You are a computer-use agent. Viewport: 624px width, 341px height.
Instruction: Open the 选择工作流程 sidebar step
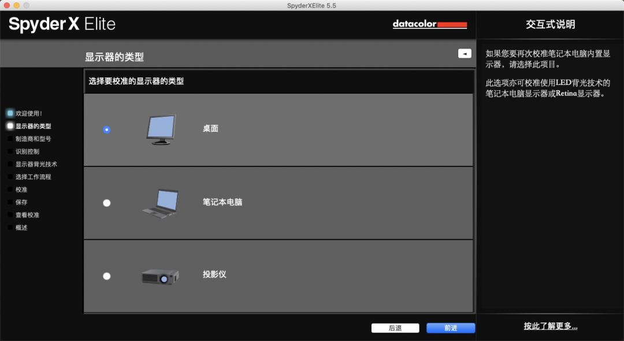point(33,177)
